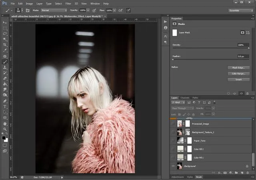The width and height of the screenshot is (256, 180).
Task: Select the Pen tool
Action: click(5, 101)
